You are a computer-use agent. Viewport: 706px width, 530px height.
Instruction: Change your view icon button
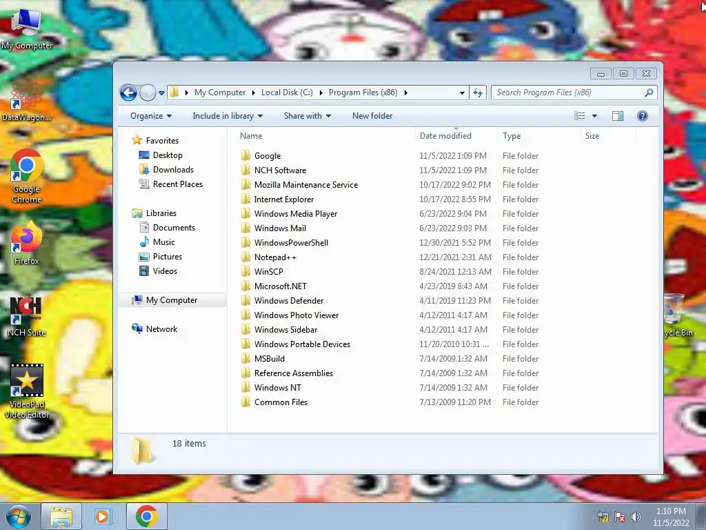pos(579,116)
